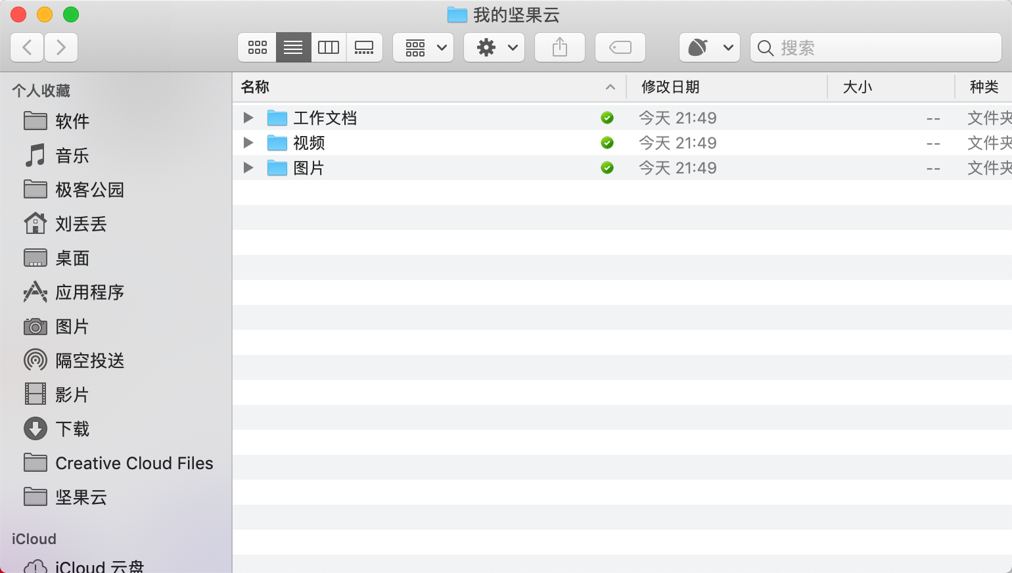This screenshot has width=1012, height=573.
Task: Click the iCloud sidebar section header
Action: pos(34,539)
